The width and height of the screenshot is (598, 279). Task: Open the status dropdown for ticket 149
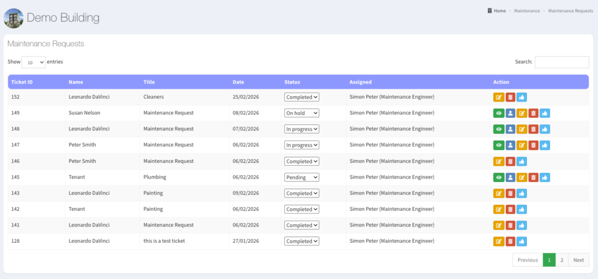pos(301,113)
